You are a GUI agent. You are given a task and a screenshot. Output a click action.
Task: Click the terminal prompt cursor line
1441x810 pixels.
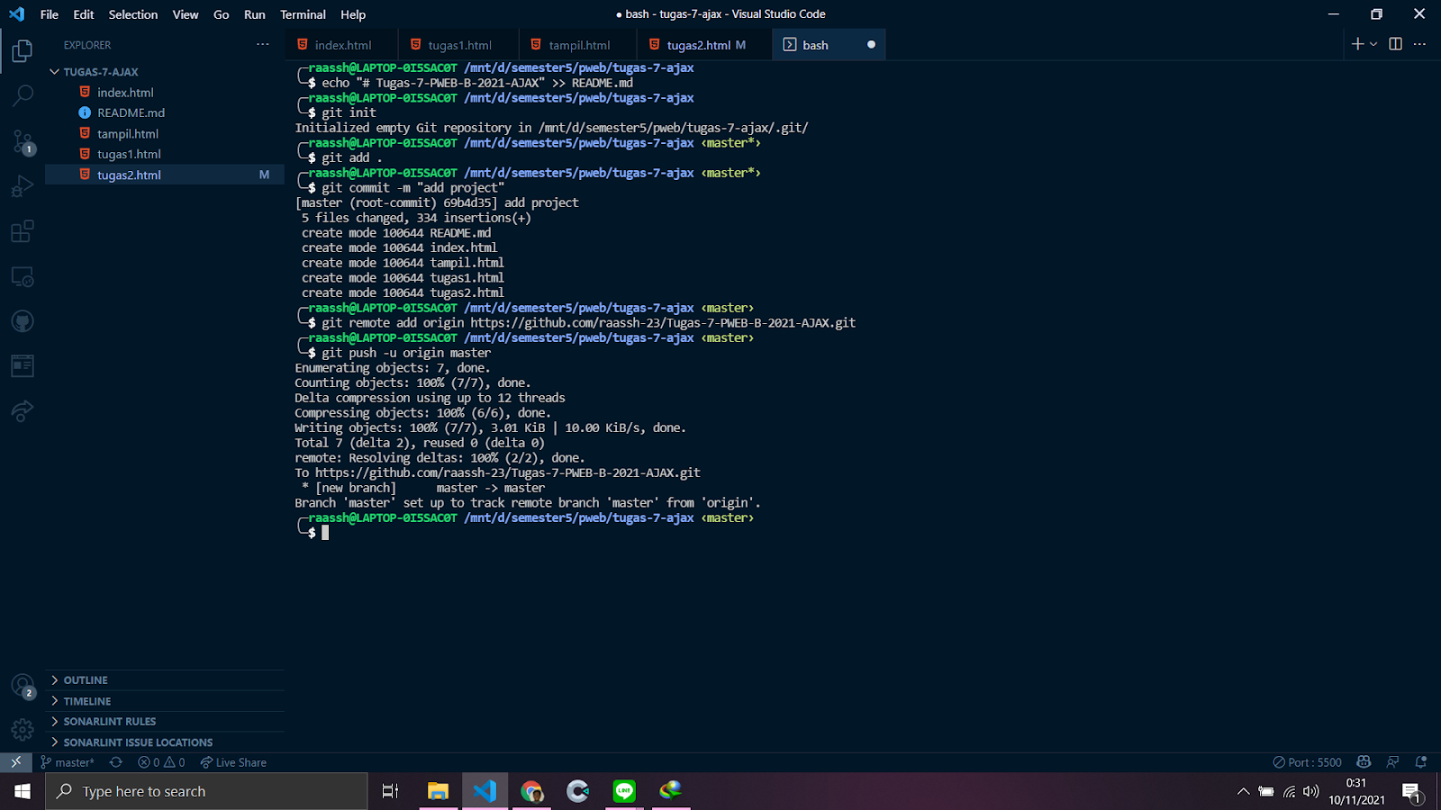(x=325, y=533)
